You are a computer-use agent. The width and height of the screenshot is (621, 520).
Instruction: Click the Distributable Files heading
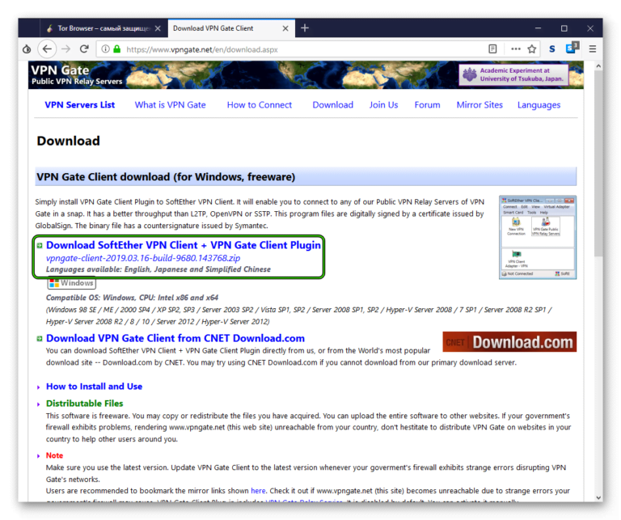[x=84, y=404]
